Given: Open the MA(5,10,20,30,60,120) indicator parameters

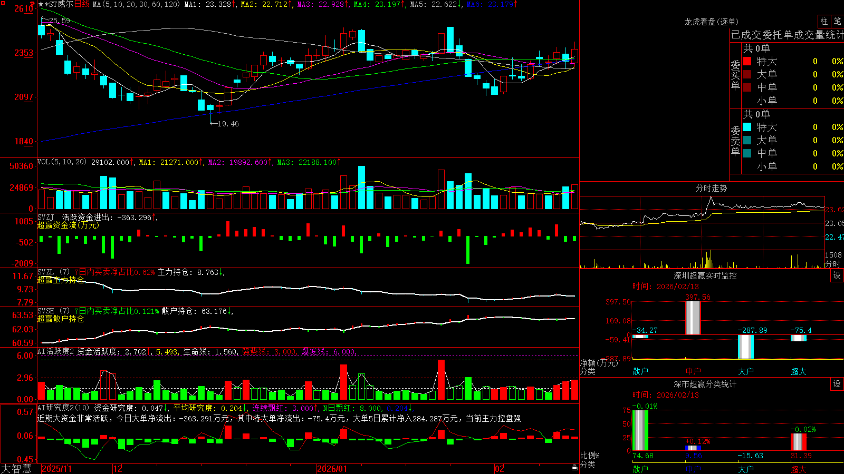Looking at the screenshot, I should pyautogui.click(x=136, y=4).
